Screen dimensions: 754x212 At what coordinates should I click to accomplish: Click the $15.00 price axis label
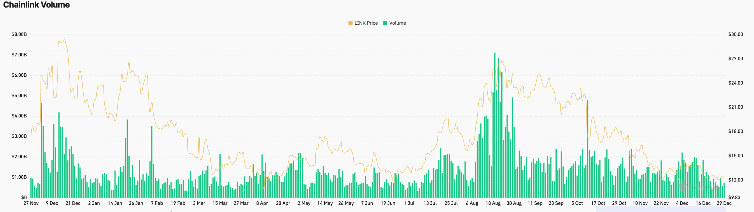735,156
